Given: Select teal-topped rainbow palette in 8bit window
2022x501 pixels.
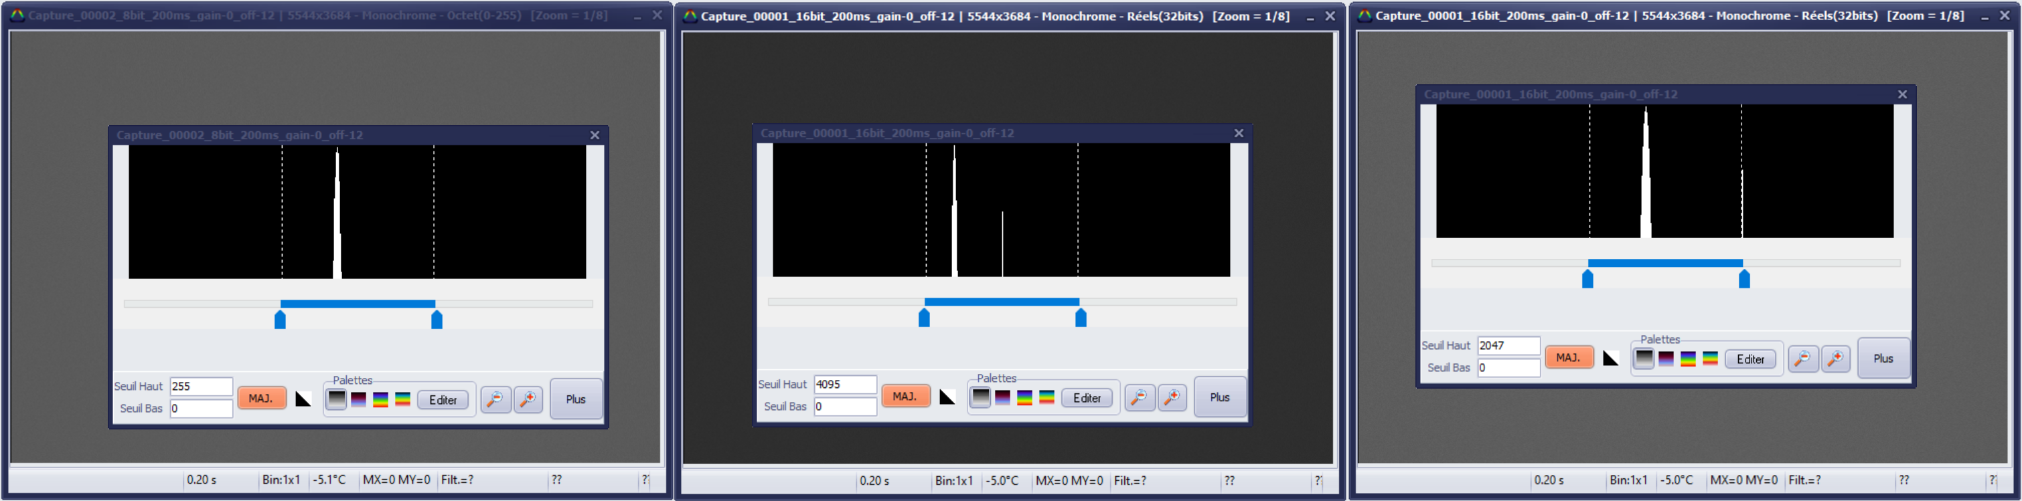Looking at the screenshot, I should pos(402,400).
